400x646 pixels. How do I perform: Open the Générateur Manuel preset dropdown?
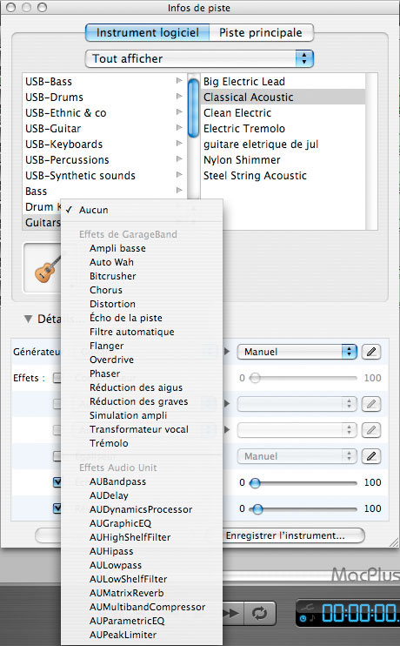point(297,352)
